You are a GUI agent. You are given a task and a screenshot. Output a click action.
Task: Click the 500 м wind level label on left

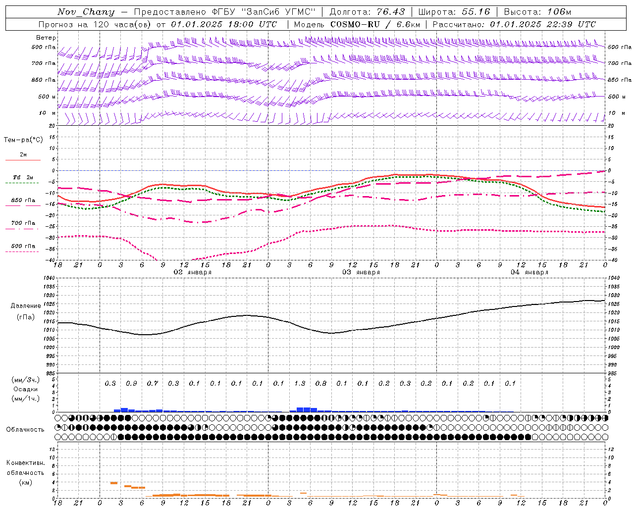click(47, 97)
